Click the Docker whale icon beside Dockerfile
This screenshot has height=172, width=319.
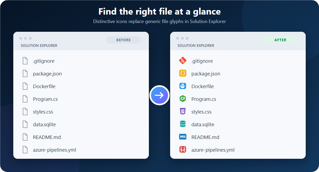(183, 86)
